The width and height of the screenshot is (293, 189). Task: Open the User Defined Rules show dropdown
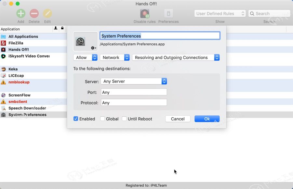coord(220,13)
